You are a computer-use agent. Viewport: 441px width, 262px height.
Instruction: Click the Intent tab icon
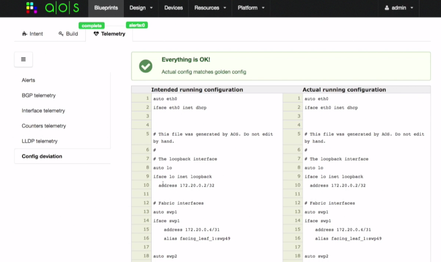25,34
